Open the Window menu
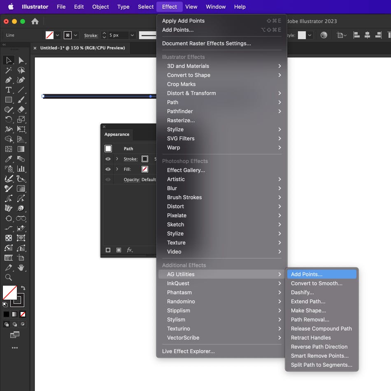Viewport: 391px width, 391px height. point(216,7)
